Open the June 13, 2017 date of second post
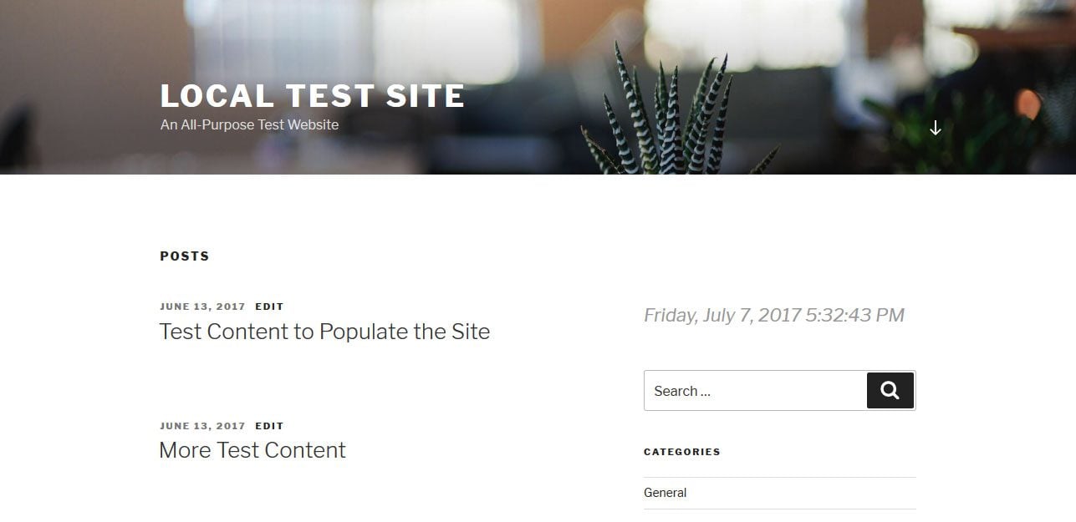 [202, 425]
